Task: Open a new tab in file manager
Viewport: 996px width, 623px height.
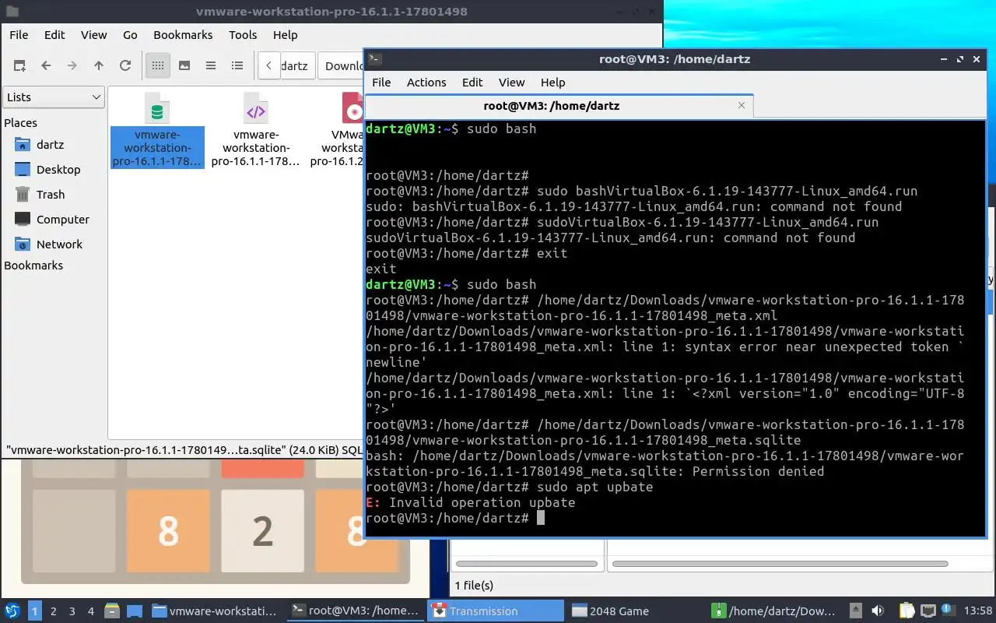Action: click(19, 66)
